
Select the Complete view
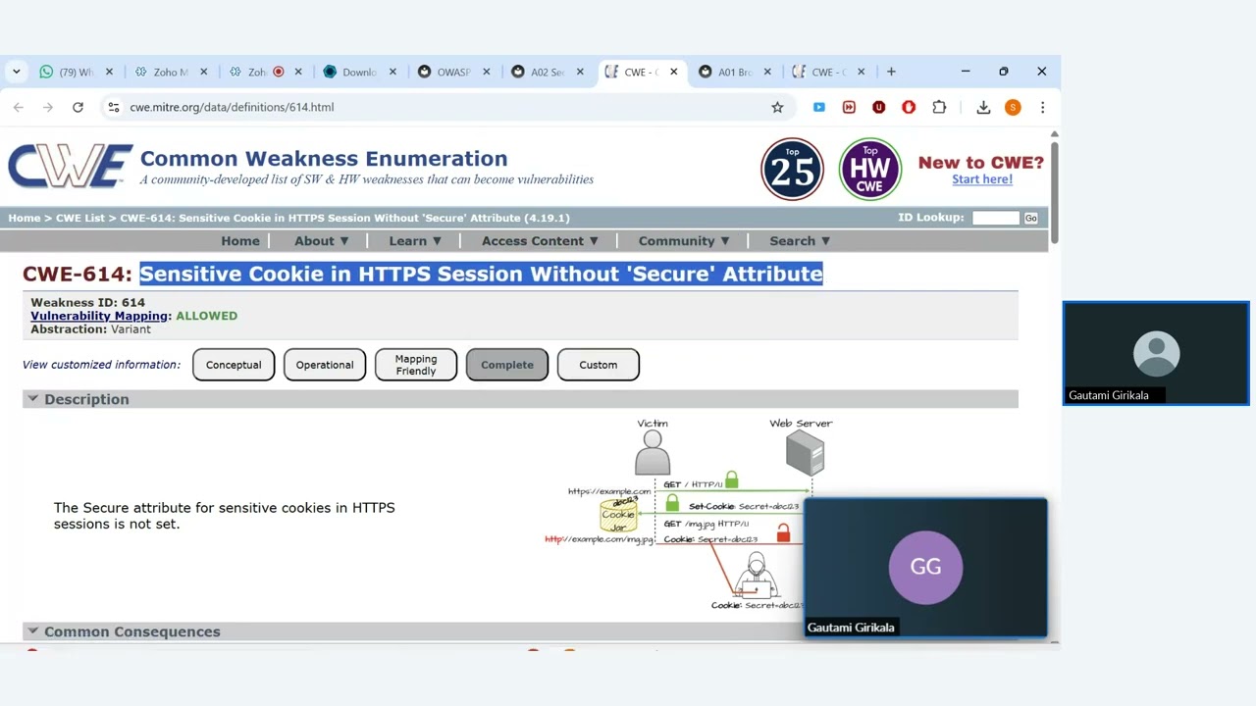coord(507,365)
